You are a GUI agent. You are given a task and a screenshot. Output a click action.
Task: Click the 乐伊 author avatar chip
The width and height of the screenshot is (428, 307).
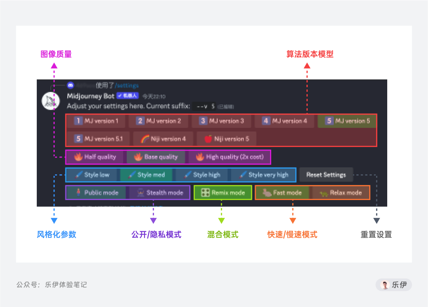click(x=394, y=285)
